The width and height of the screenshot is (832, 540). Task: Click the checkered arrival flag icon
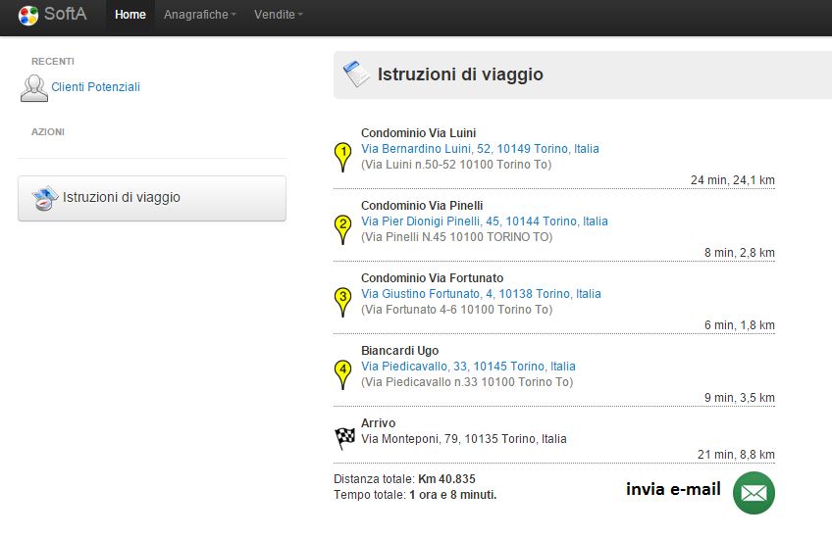pyautogui.click(x=345, y=438)
